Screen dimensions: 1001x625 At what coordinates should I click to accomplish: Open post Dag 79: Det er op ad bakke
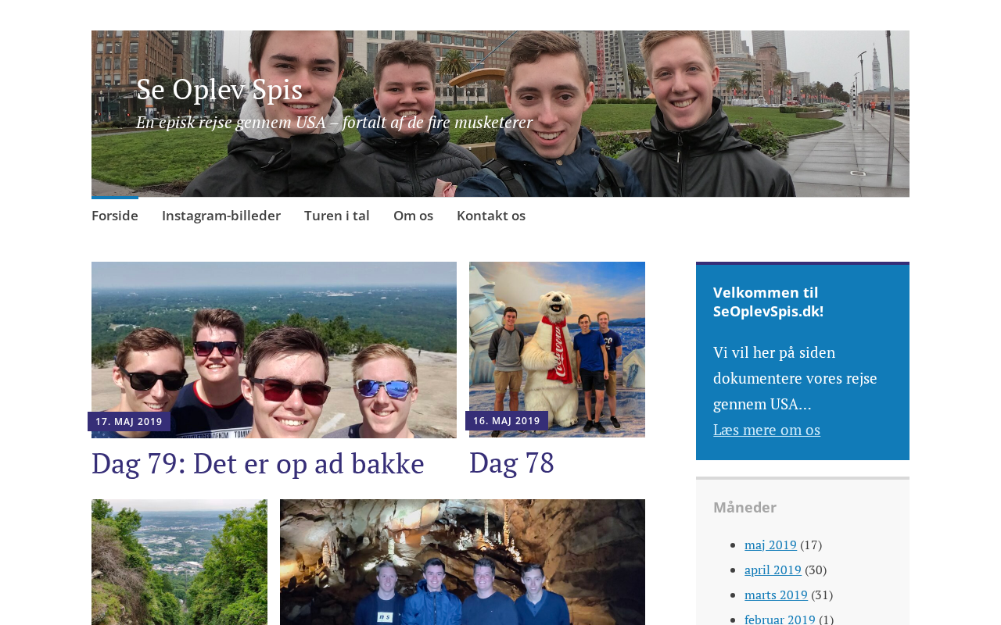point(258,463)
